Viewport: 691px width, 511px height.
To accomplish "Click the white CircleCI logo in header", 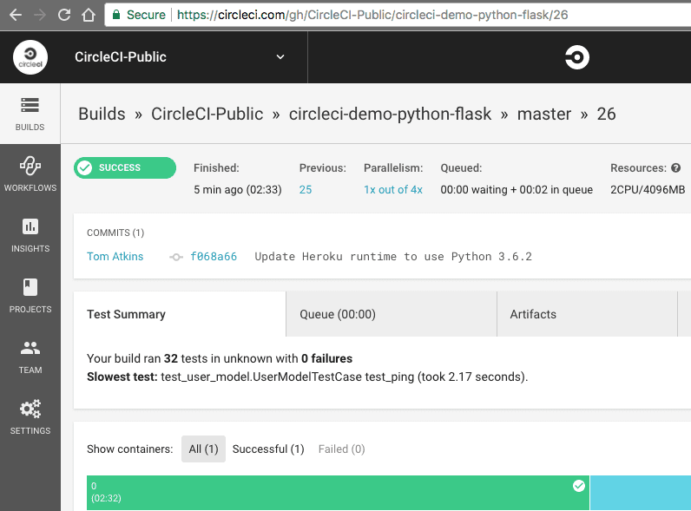I will pyautogui.click(x=577, y=57).
